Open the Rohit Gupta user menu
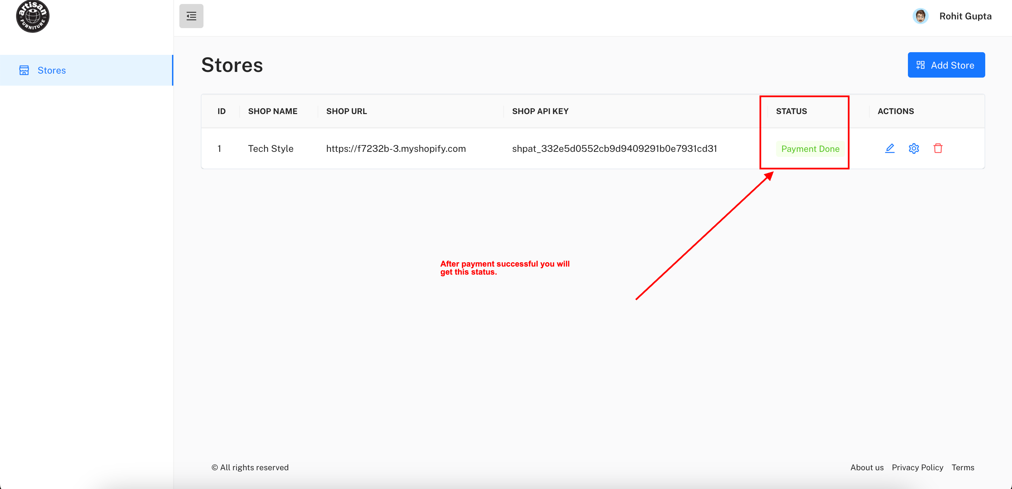This screenshot has height=489, width=1012. click(x=965, y=16)
